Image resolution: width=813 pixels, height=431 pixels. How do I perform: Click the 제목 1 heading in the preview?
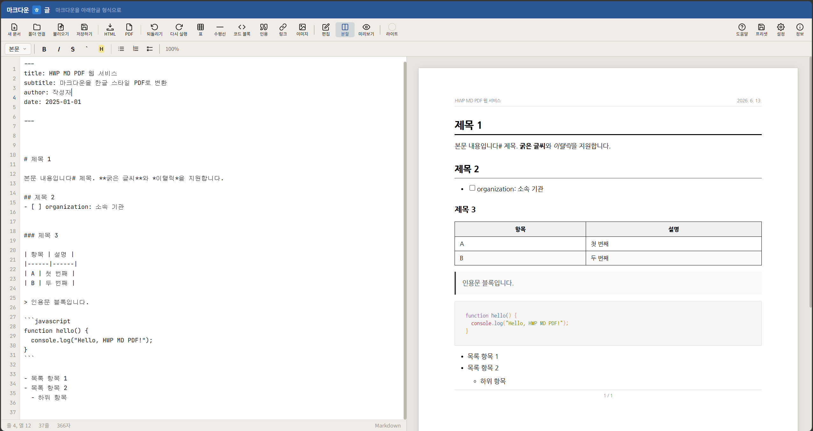tap(468, 125)
